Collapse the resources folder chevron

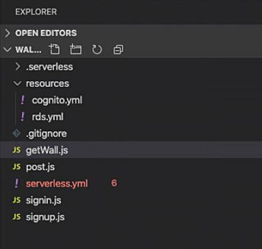point(17,83)
